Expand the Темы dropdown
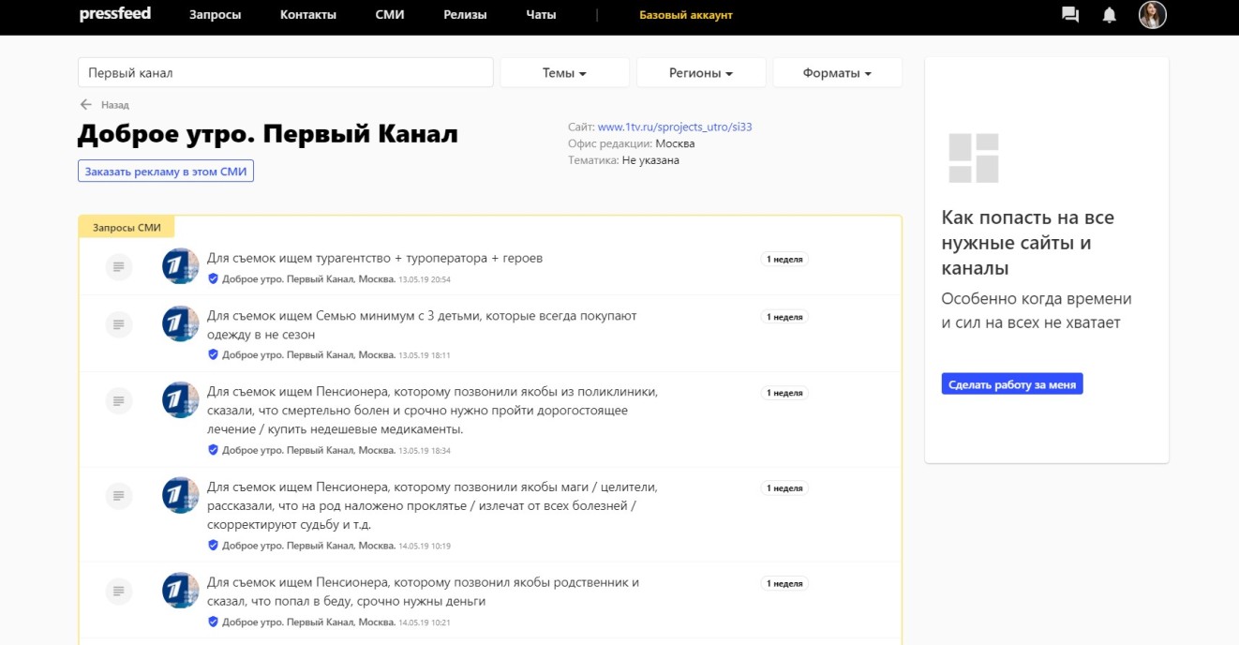 click(564, 73)
